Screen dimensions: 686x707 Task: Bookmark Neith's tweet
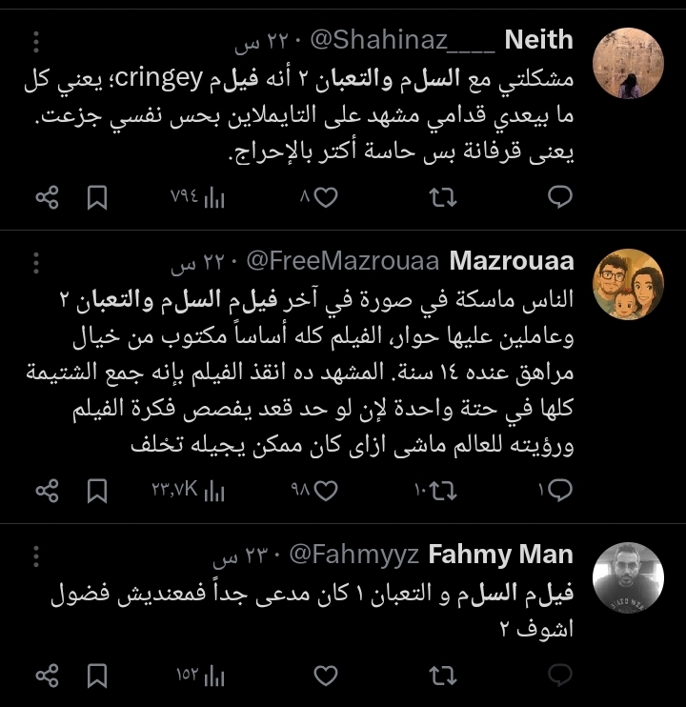pyautogui.click(x=97, y=197)
